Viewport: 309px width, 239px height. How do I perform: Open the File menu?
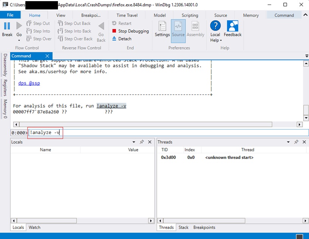pyautogui.click(x=10, y=15)
